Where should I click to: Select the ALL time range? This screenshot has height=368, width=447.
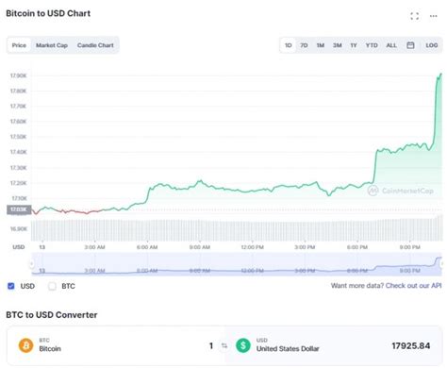[x=391, y=45]
